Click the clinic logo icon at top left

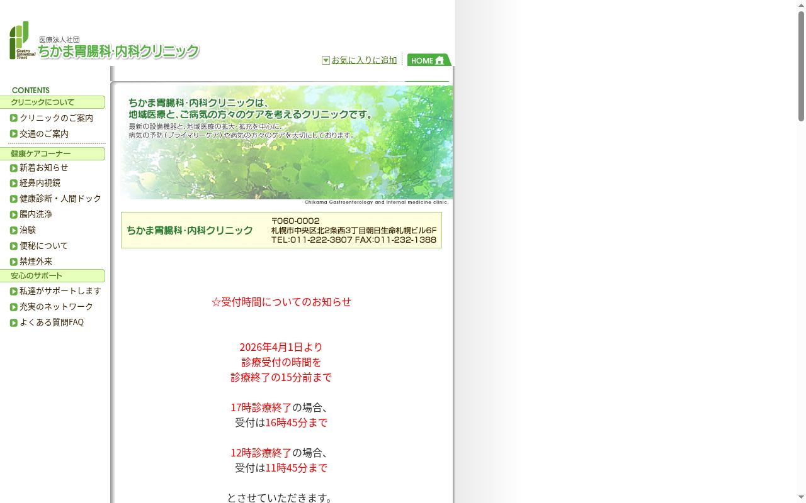click(22, 40)
